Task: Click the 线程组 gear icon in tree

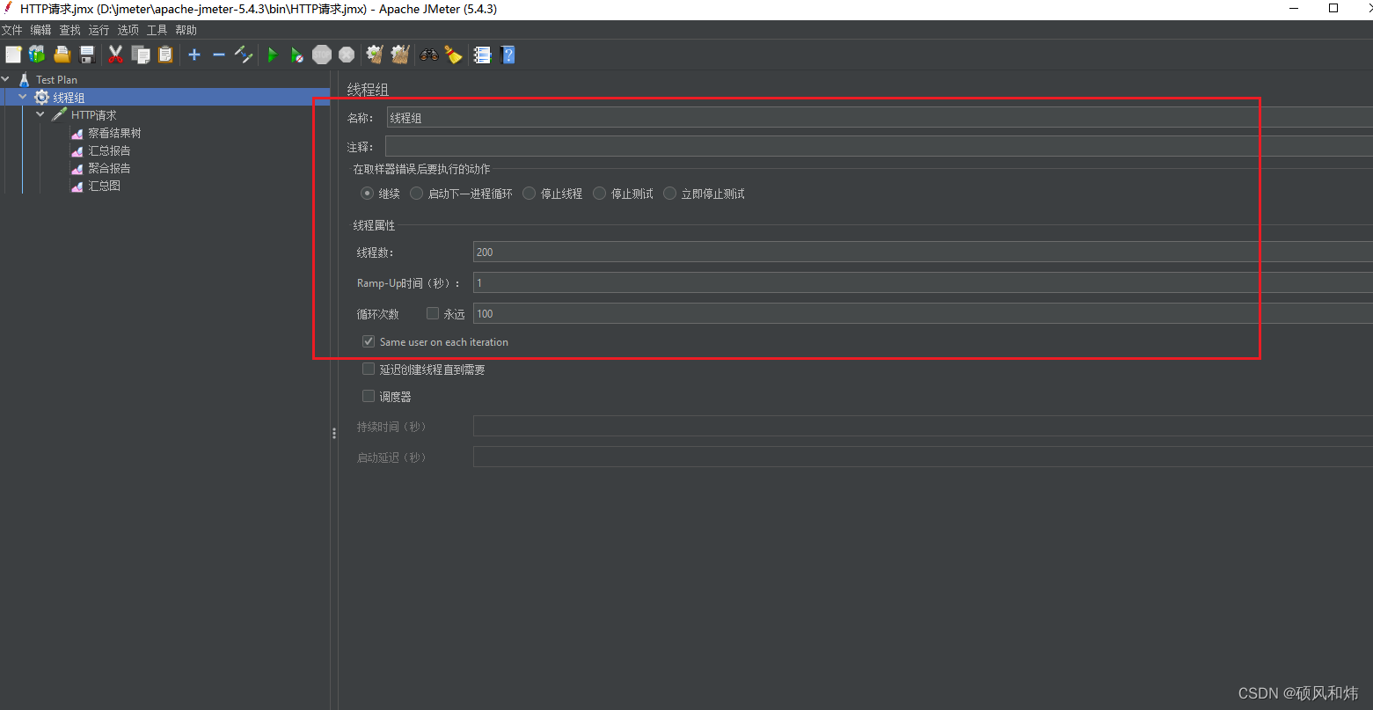Action: 41,98
